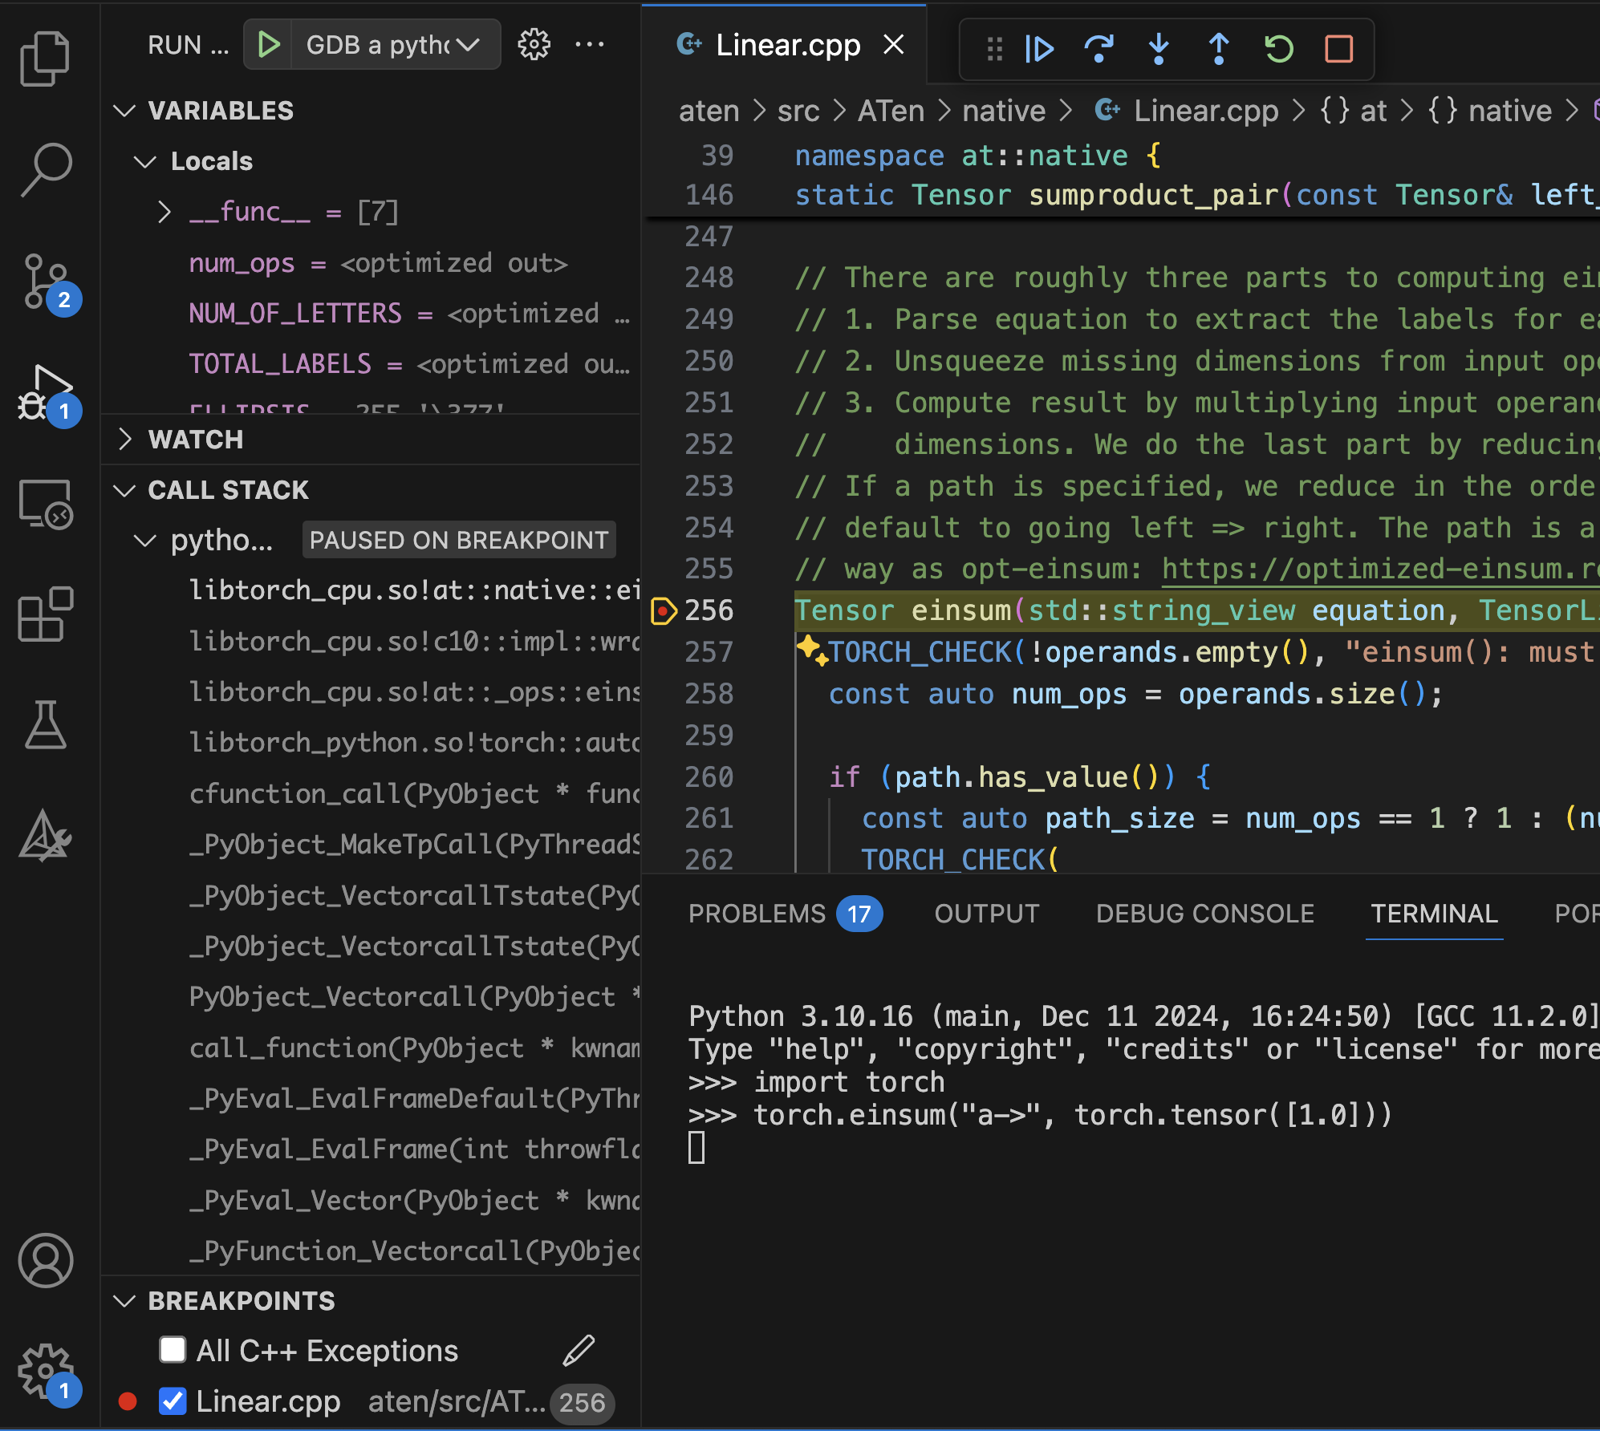Image resolution: width=1600 pixels, height=1431 pixels.
Task: Open Source Control view in activity bar
Action: (x=46, y=282)
